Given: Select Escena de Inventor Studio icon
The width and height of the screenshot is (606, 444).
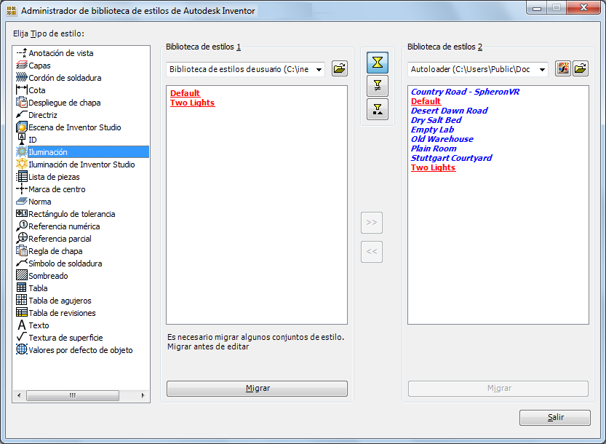Looking at the screenshot, I should [22, 127].
